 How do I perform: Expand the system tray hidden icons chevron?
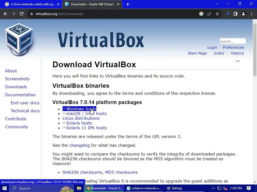[x=213, y=188]
